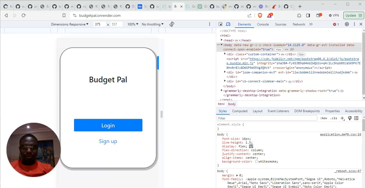Add new style rule plus icon

[342, 118]
